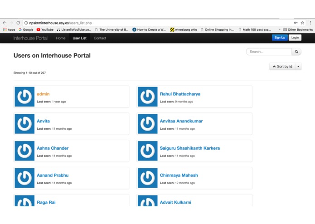This screenshot has height=224, width=315.
Task: Bookmark this page with the star icon
Action: [x=302, y=23]
